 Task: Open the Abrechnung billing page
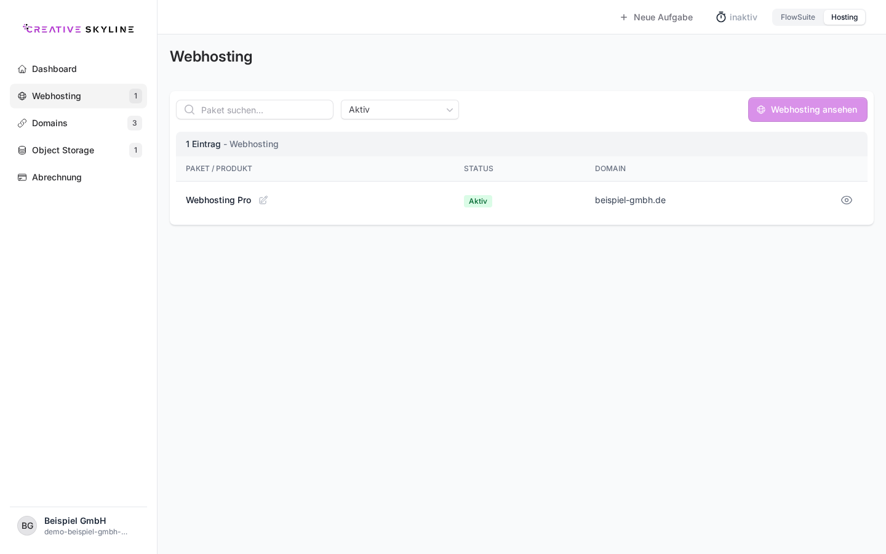click(x=78, y=177)
